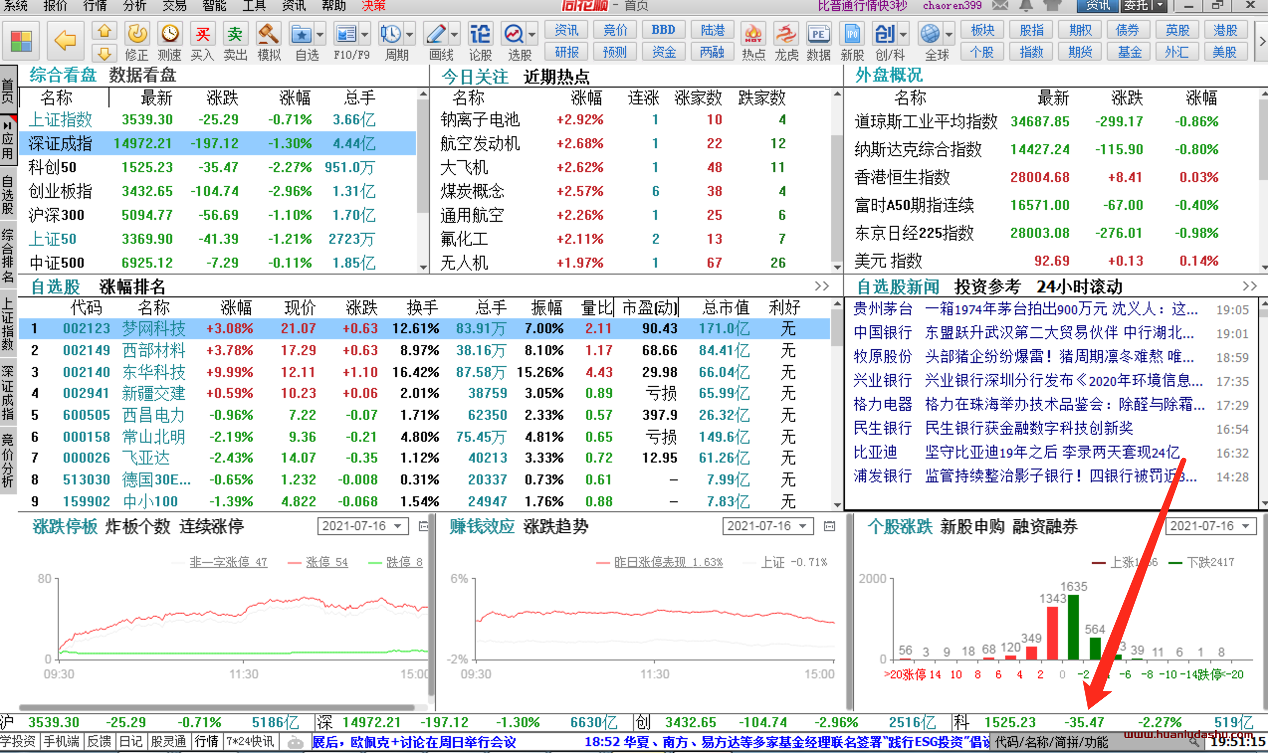Select 梦网科技 row in watchlist
1268x753 pixels.
(424, 328)
